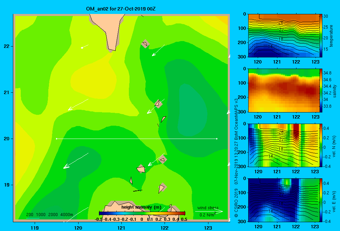
Task: Click the "200 1000 2000 4000m" depth legend
Action: [50, 215]
